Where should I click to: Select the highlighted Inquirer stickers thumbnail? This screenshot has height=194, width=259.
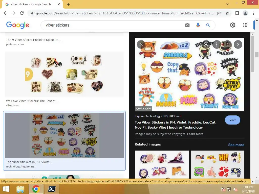(x=64, y=135)
